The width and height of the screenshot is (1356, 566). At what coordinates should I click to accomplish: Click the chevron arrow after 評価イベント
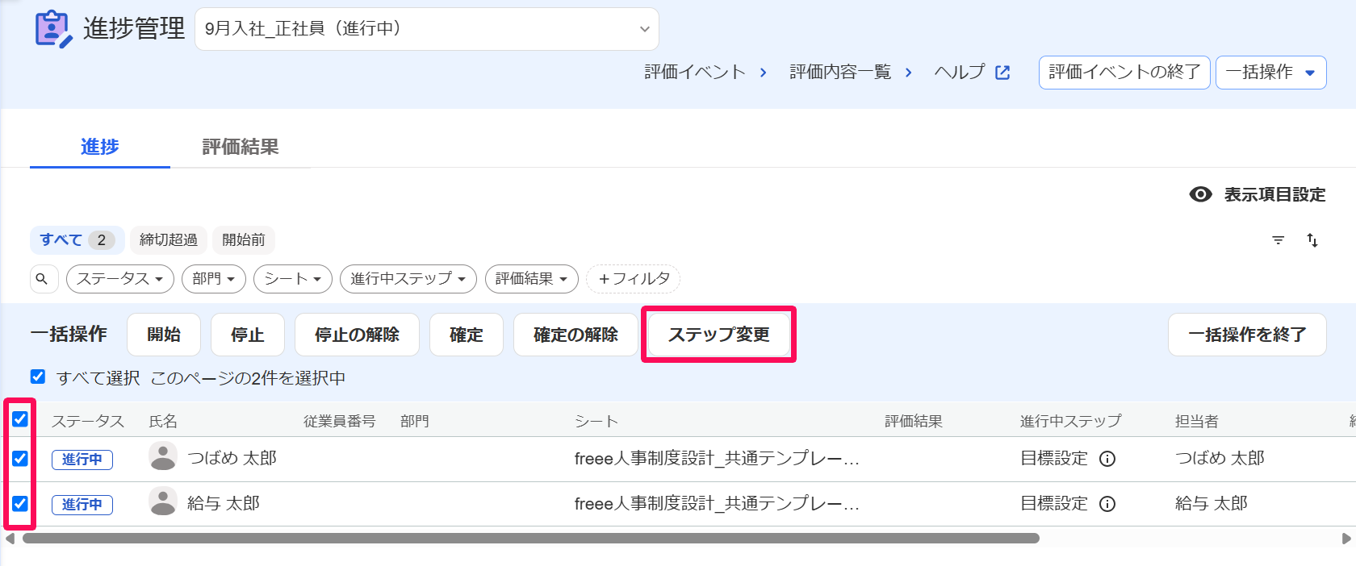(763, 73)
